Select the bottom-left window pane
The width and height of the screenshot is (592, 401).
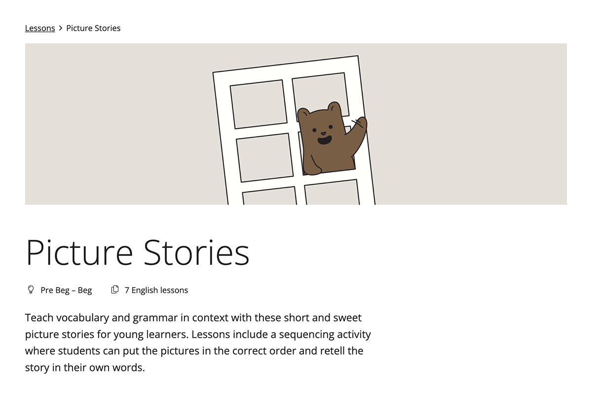269,196
